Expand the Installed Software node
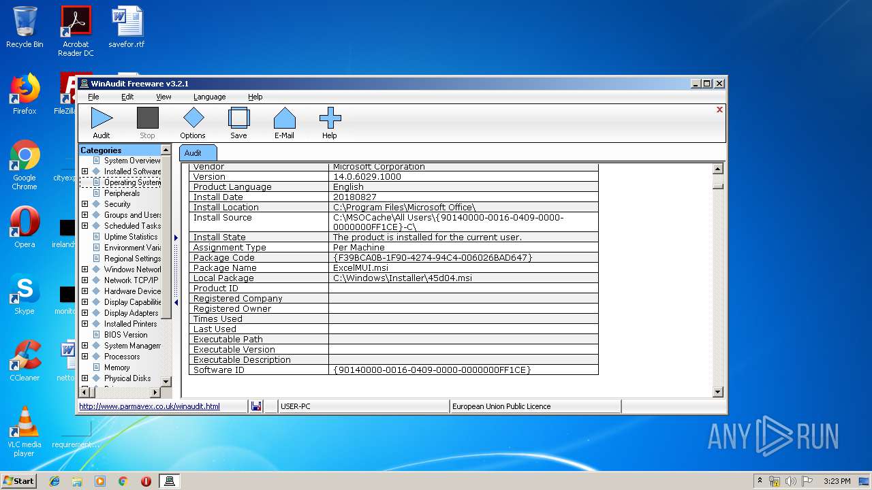The image size is (872, 490). pos(84,171)
